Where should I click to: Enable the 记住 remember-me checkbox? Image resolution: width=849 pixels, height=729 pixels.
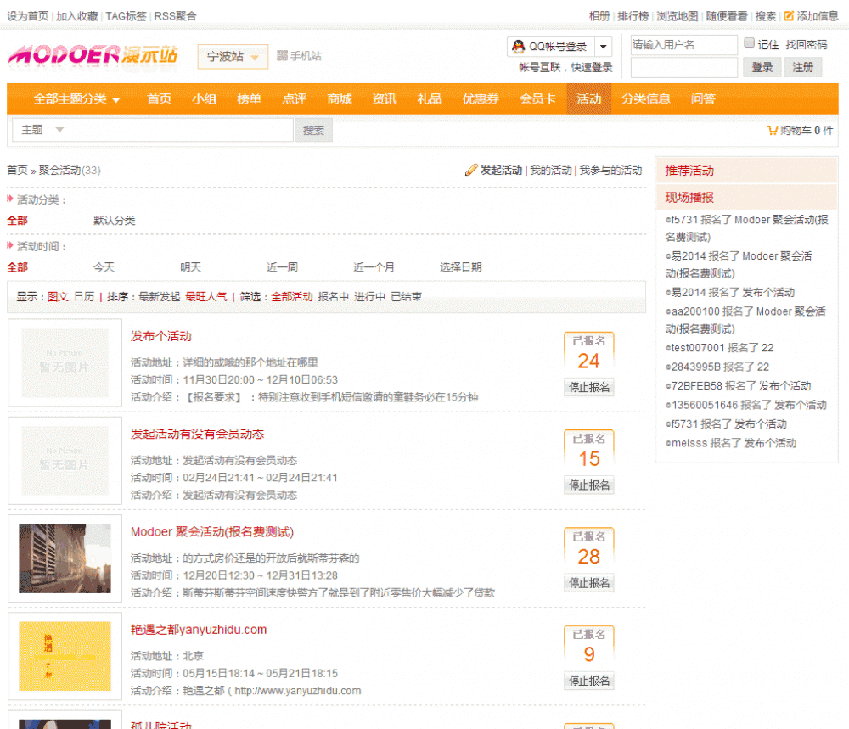(748, 43)
